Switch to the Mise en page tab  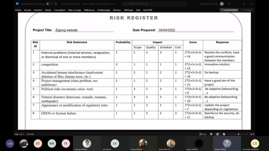(x=75, y=10)
